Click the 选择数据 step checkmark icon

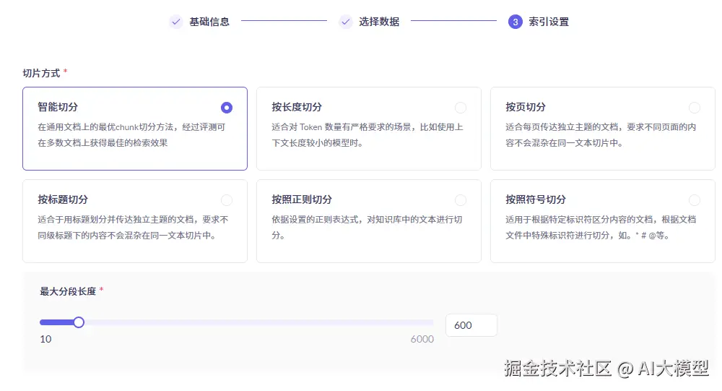345,22
